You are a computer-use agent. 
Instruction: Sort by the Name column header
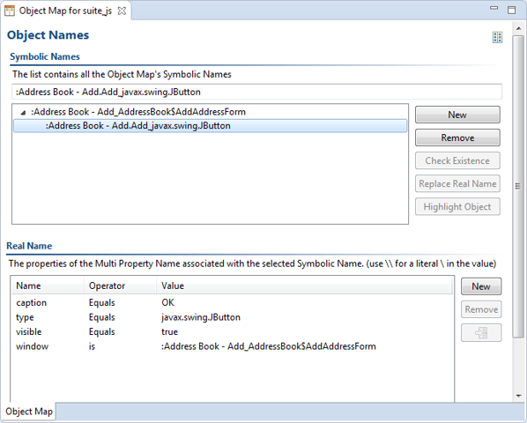pyautogui.click(x=48, y=286)
